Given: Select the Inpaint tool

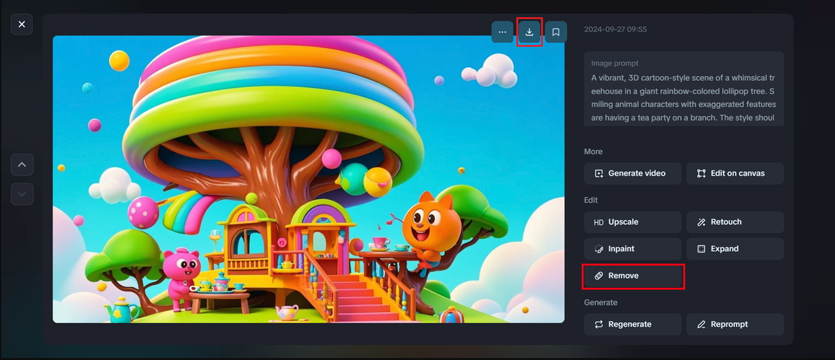Looking at the screenshot, I should 633,249.
